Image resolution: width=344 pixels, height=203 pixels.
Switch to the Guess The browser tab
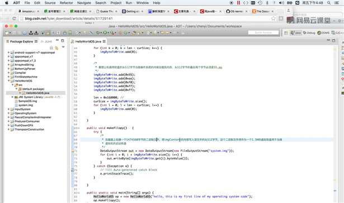tap(106, 11)
